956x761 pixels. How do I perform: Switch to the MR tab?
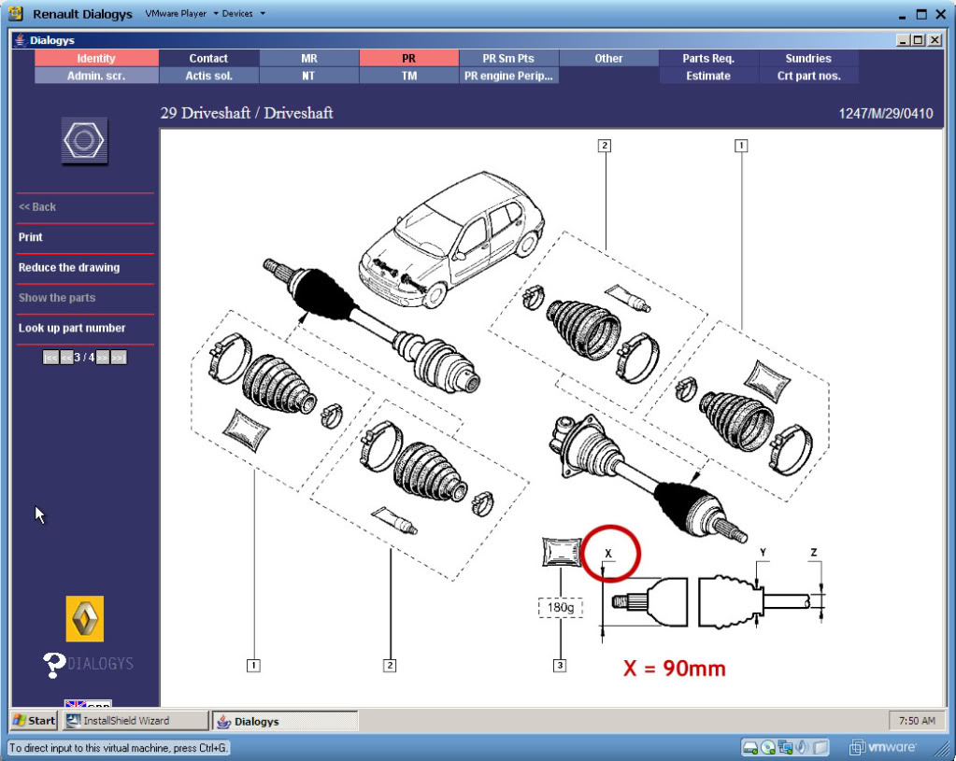308,58
